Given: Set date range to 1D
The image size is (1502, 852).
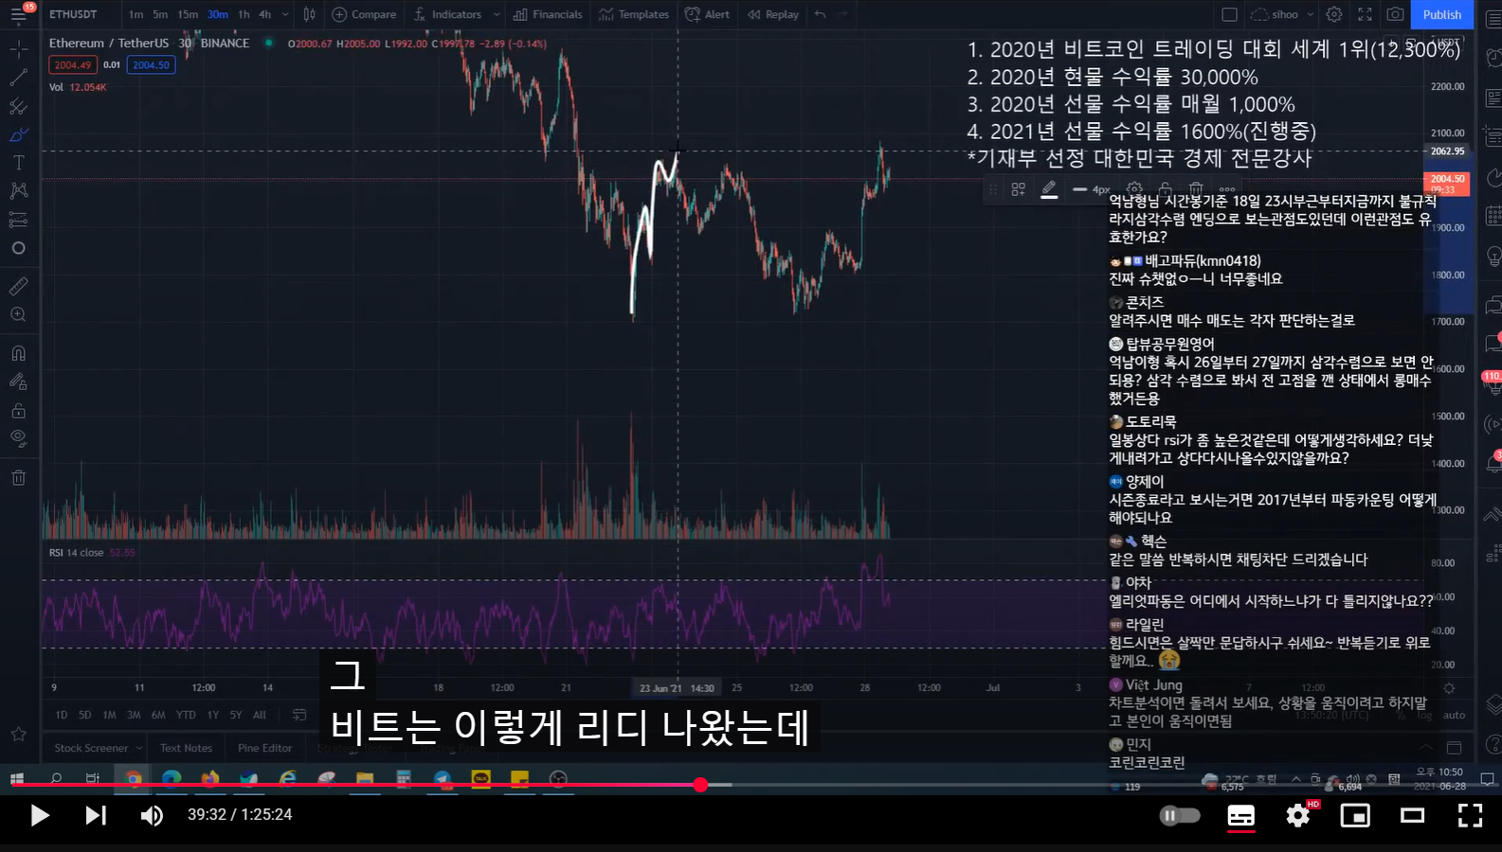Looking at the screenshot, I should (x=61, y=715).
